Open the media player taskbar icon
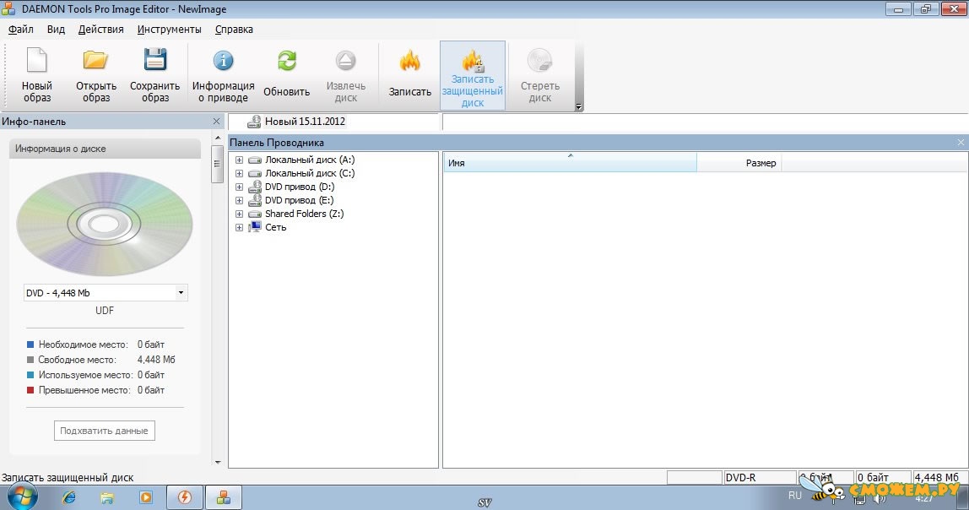Viewport: 969px width, 510px height. pyautogui.click(x=146, y=497)
